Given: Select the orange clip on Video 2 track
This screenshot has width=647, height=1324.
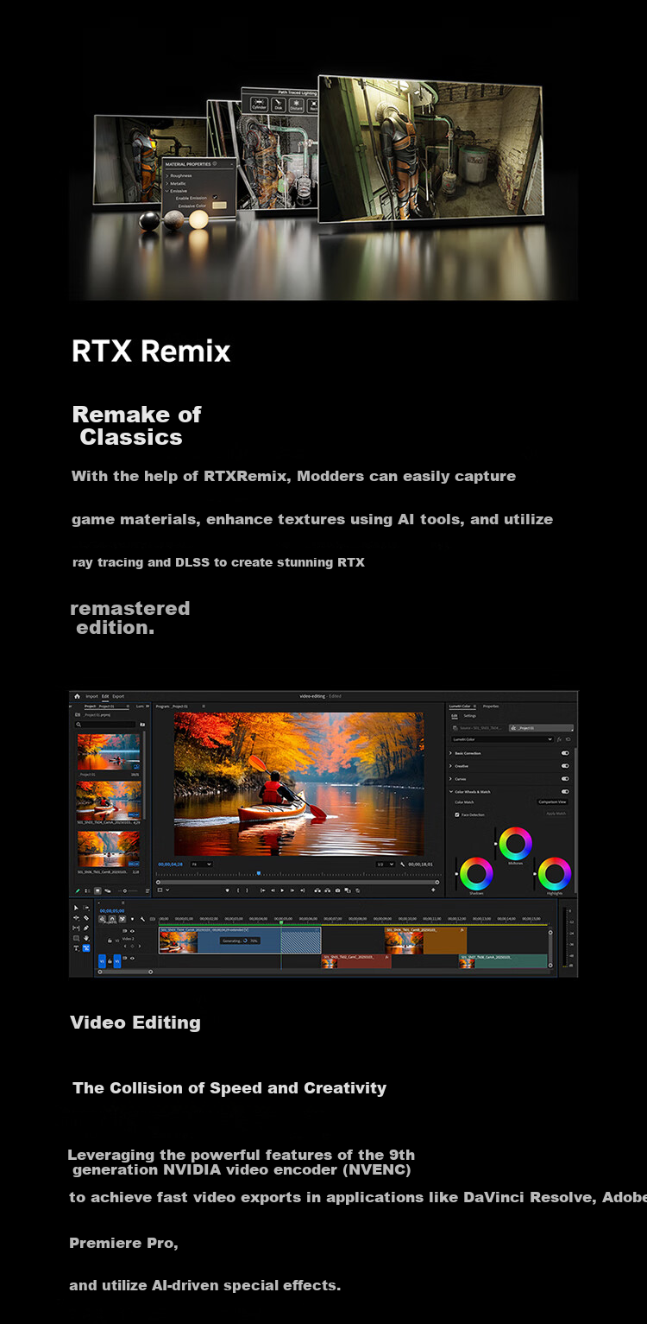Looking at the screenshot, I should (x=426, y=941).
